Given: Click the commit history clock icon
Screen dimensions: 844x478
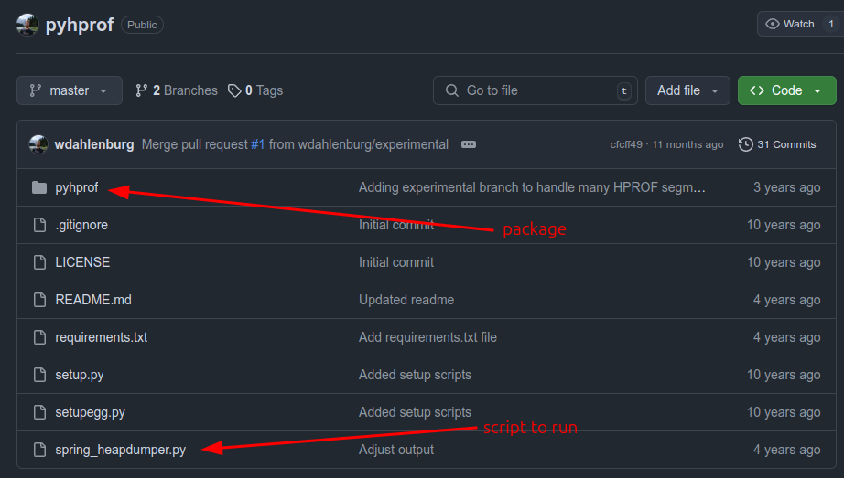Looking at the screenshot, I should coord(745,144).
